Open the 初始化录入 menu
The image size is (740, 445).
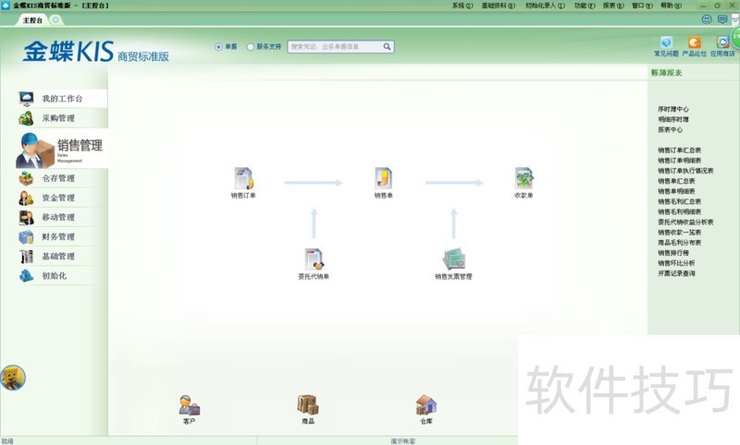pyautogui.click(x=545, y=6)
